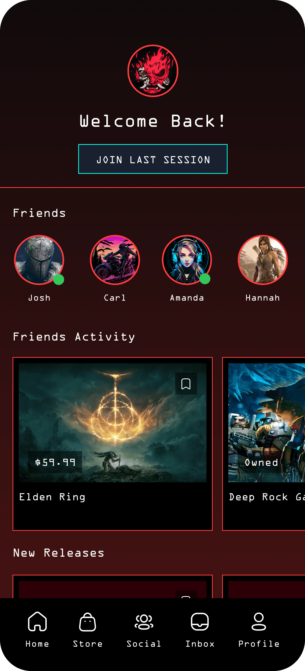This screenshot has height=671, width=305.
Task: Open Hannah's friend avatar
Action: tap(263, 260)
